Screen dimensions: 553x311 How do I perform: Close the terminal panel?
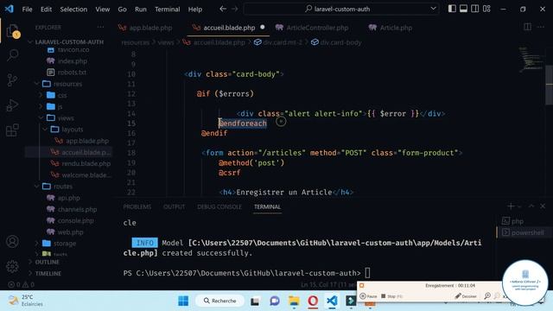543,206
